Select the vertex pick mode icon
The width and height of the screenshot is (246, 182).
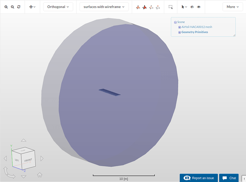[158, 7]
